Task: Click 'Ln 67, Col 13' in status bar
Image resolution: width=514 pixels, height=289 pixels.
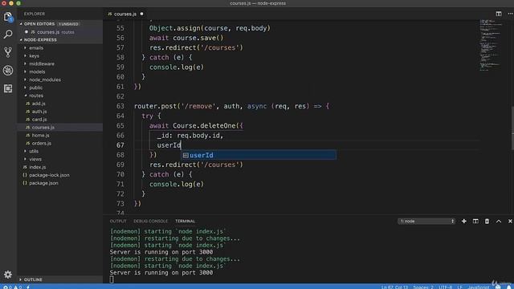Action: [x=394, y=287]
